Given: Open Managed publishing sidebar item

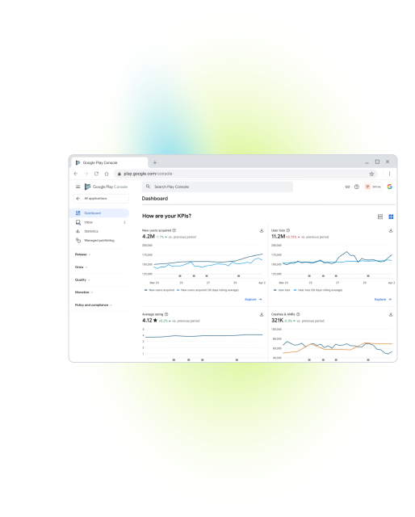Looking at the screenshot, I should 99,241.
